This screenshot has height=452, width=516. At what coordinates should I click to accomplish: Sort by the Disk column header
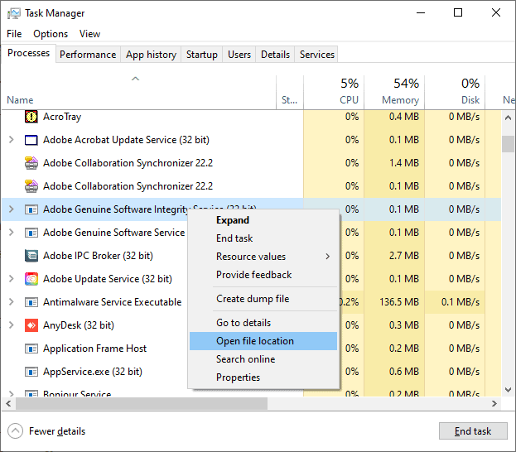[455, 92]
